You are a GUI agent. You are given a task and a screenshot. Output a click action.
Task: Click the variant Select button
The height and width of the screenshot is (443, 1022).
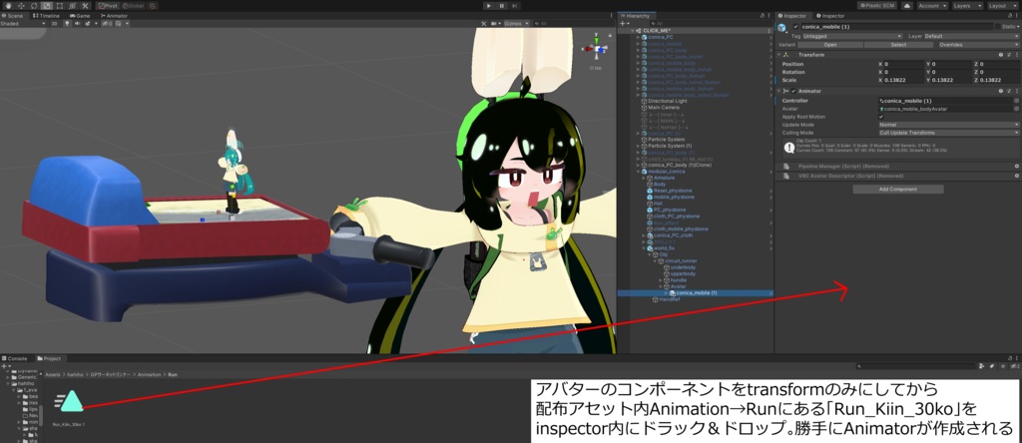898,45
